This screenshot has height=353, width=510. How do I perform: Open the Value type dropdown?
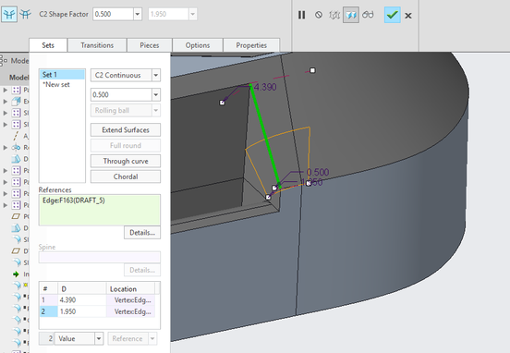click(99, 339)
